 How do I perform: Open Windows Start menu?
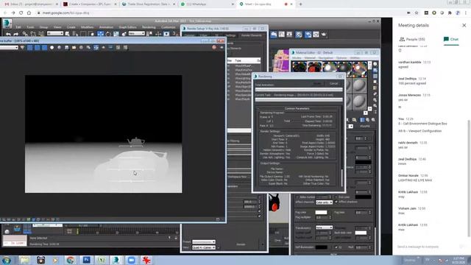pyautogui.click(x=7, y=260)
